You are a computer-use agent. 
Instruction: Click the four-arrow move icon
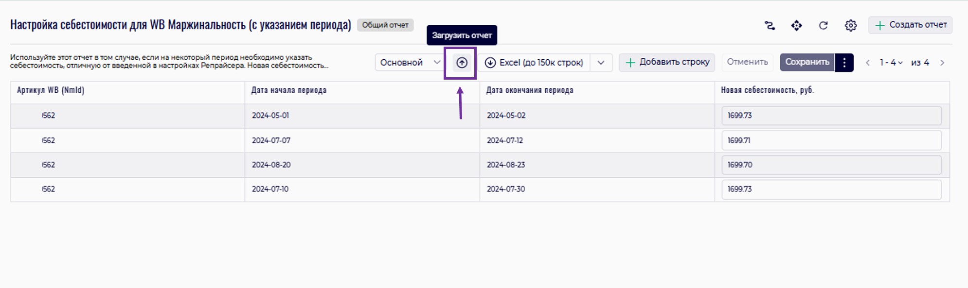coord(796,26)
